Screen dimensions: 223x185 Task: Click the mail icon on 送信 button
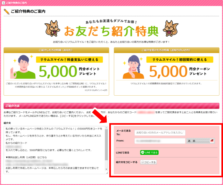tap(212, 141)
